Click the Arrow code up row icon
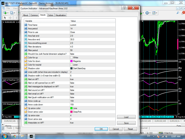 click(x=26, y=101)
